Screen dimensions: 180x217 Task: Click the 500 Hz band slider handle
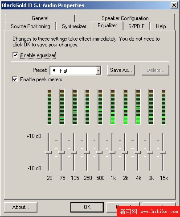click(99, 152)
